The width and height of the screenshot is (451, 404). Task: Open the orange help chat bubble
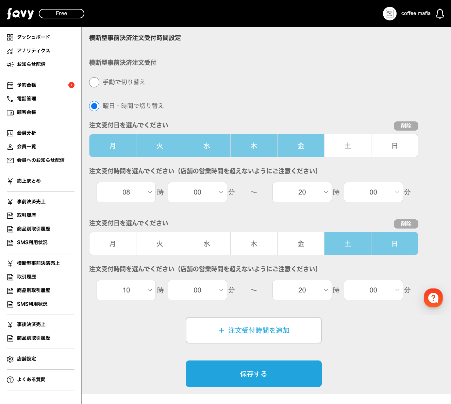(433, 298)
